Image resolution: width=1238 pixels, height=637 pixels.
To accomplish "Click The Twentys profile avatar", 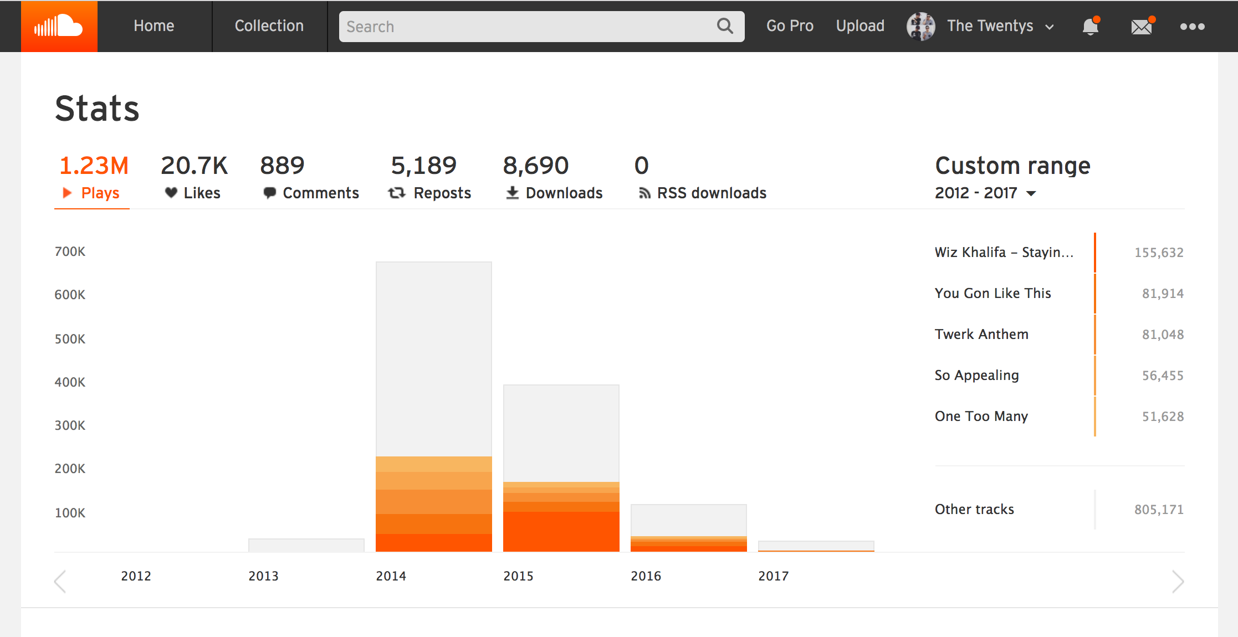I will tap(920, 26).
